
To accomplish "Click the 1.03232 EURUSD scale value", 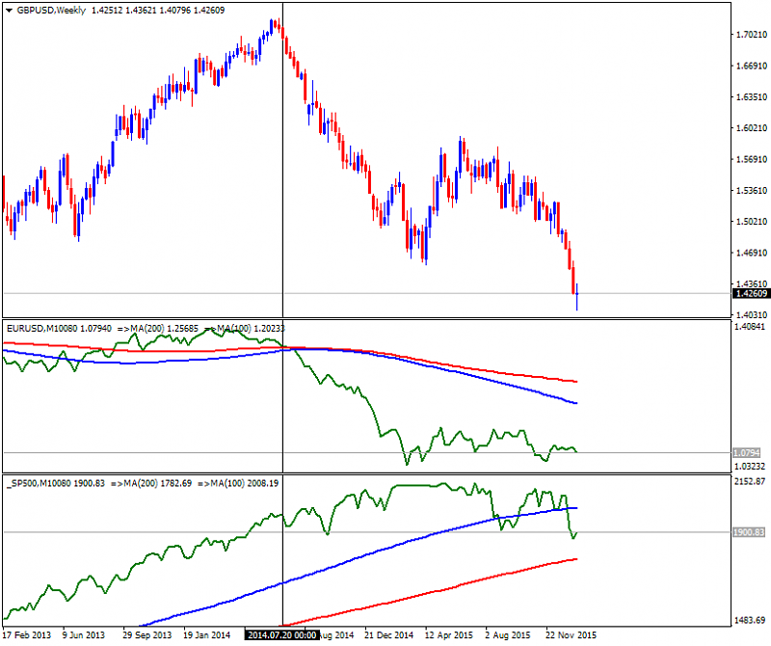I will [x=750, y=465].
